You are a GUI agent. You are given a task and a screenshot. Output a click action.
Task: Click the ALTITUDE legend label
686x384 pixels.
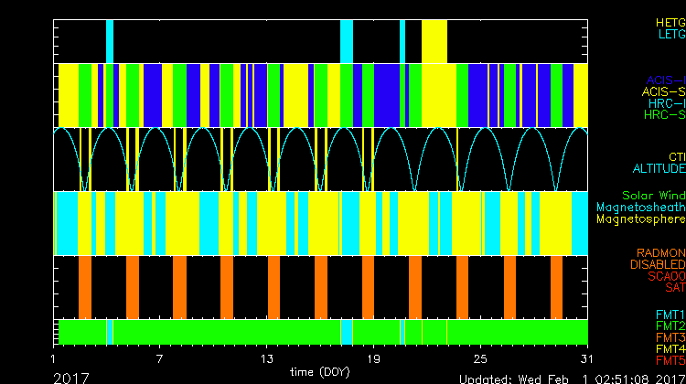[x=659, y=169]
